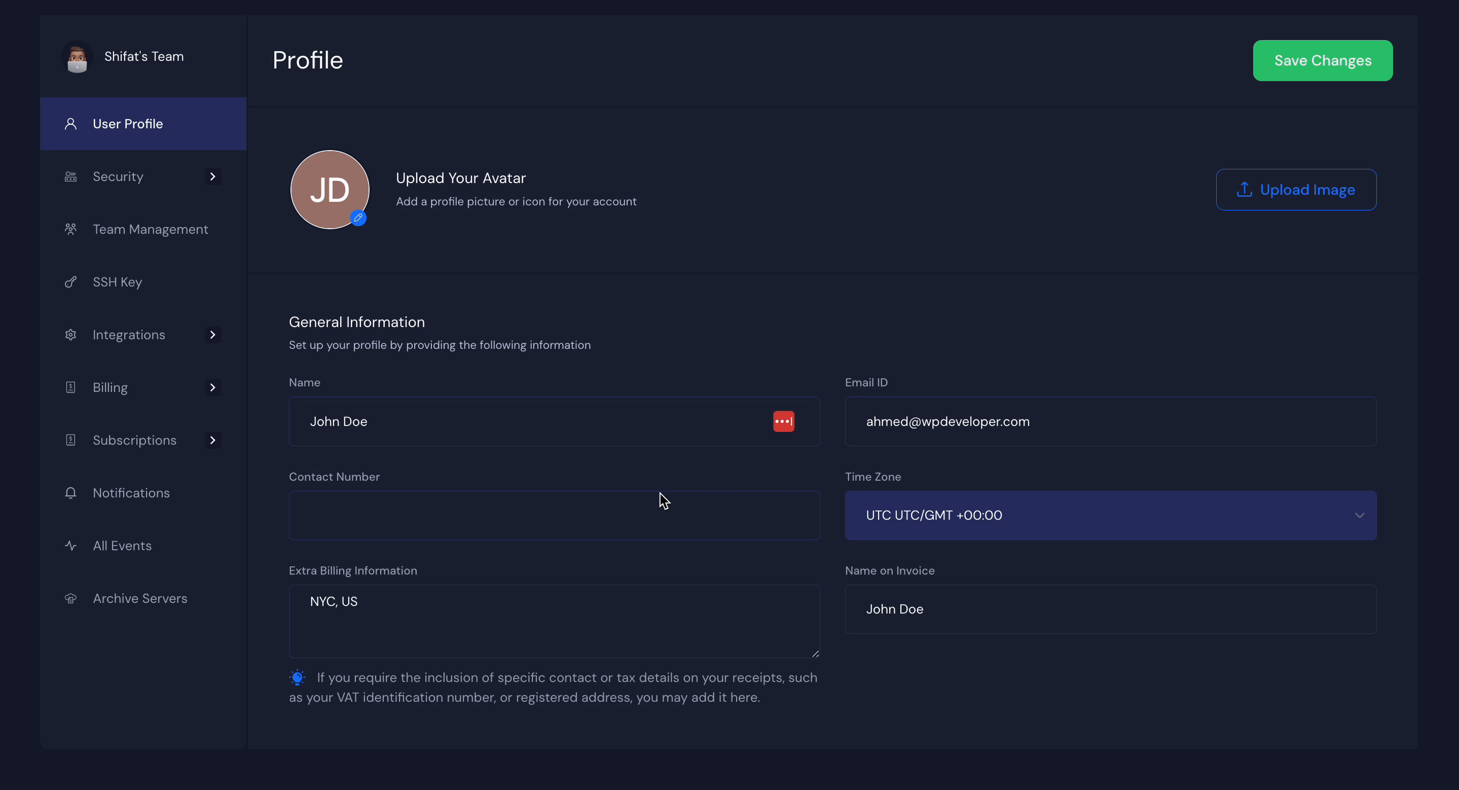Open the Integrations settings section
Screen dimensions: 1459x790
click(x=129, y=334)
